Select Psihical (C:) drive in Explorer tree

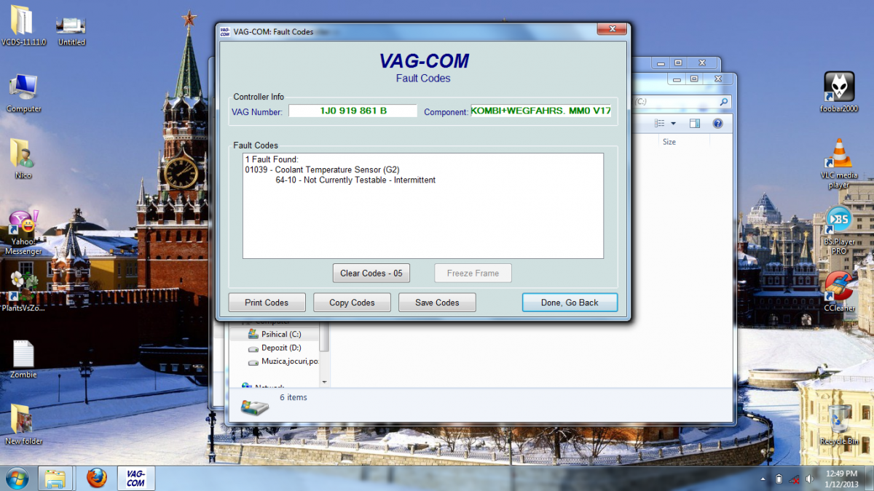click(275, 334)
